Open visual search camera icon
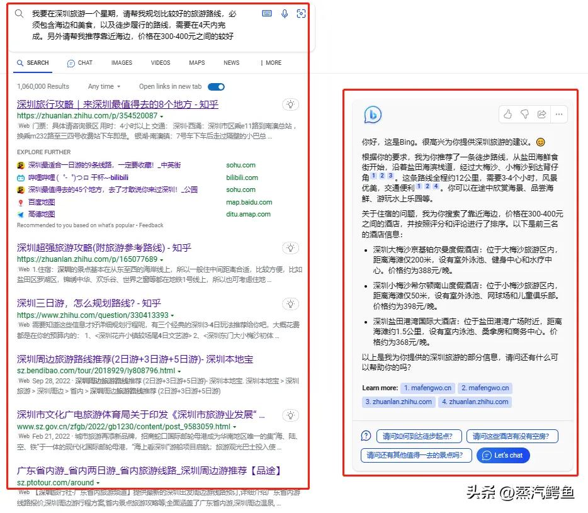588x513 pixels. [301, 14]
